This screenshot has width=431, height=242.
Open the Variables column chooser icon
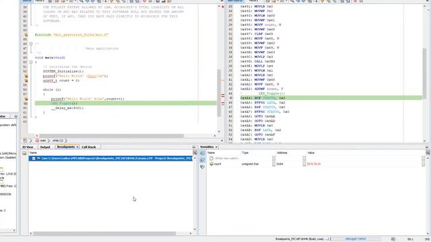click(428, 153)
